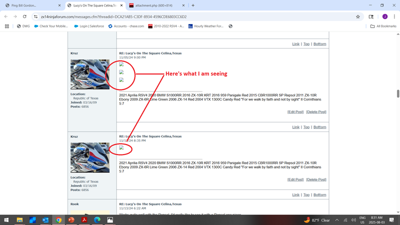Open Adobe Acrobat from the taskbar

coord(84,220)
